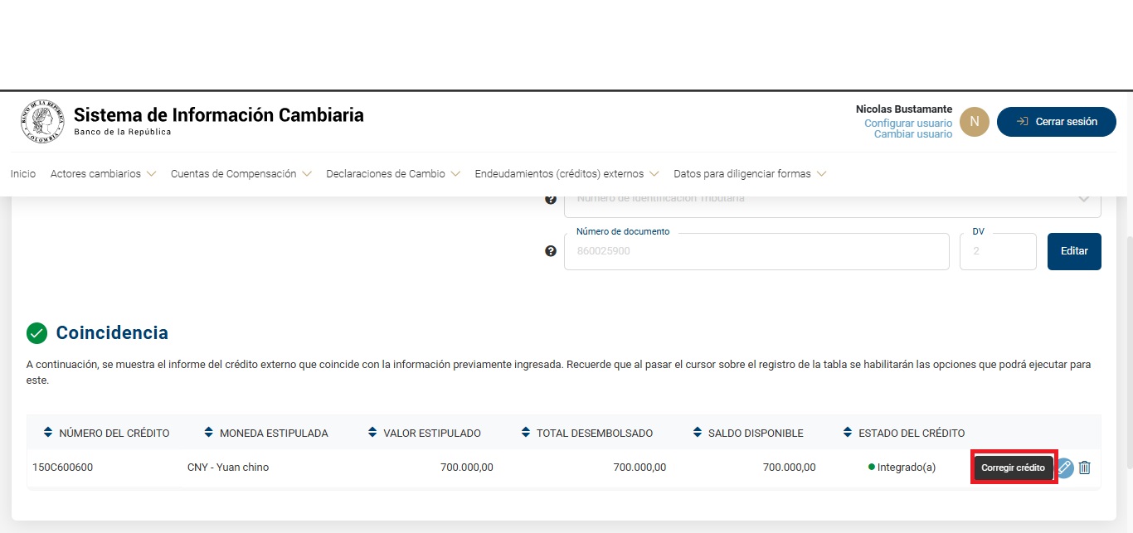This screenshot has width=1133, height=533.
Task: Open Datos para diligenciar formas menu
Action: 749,174
